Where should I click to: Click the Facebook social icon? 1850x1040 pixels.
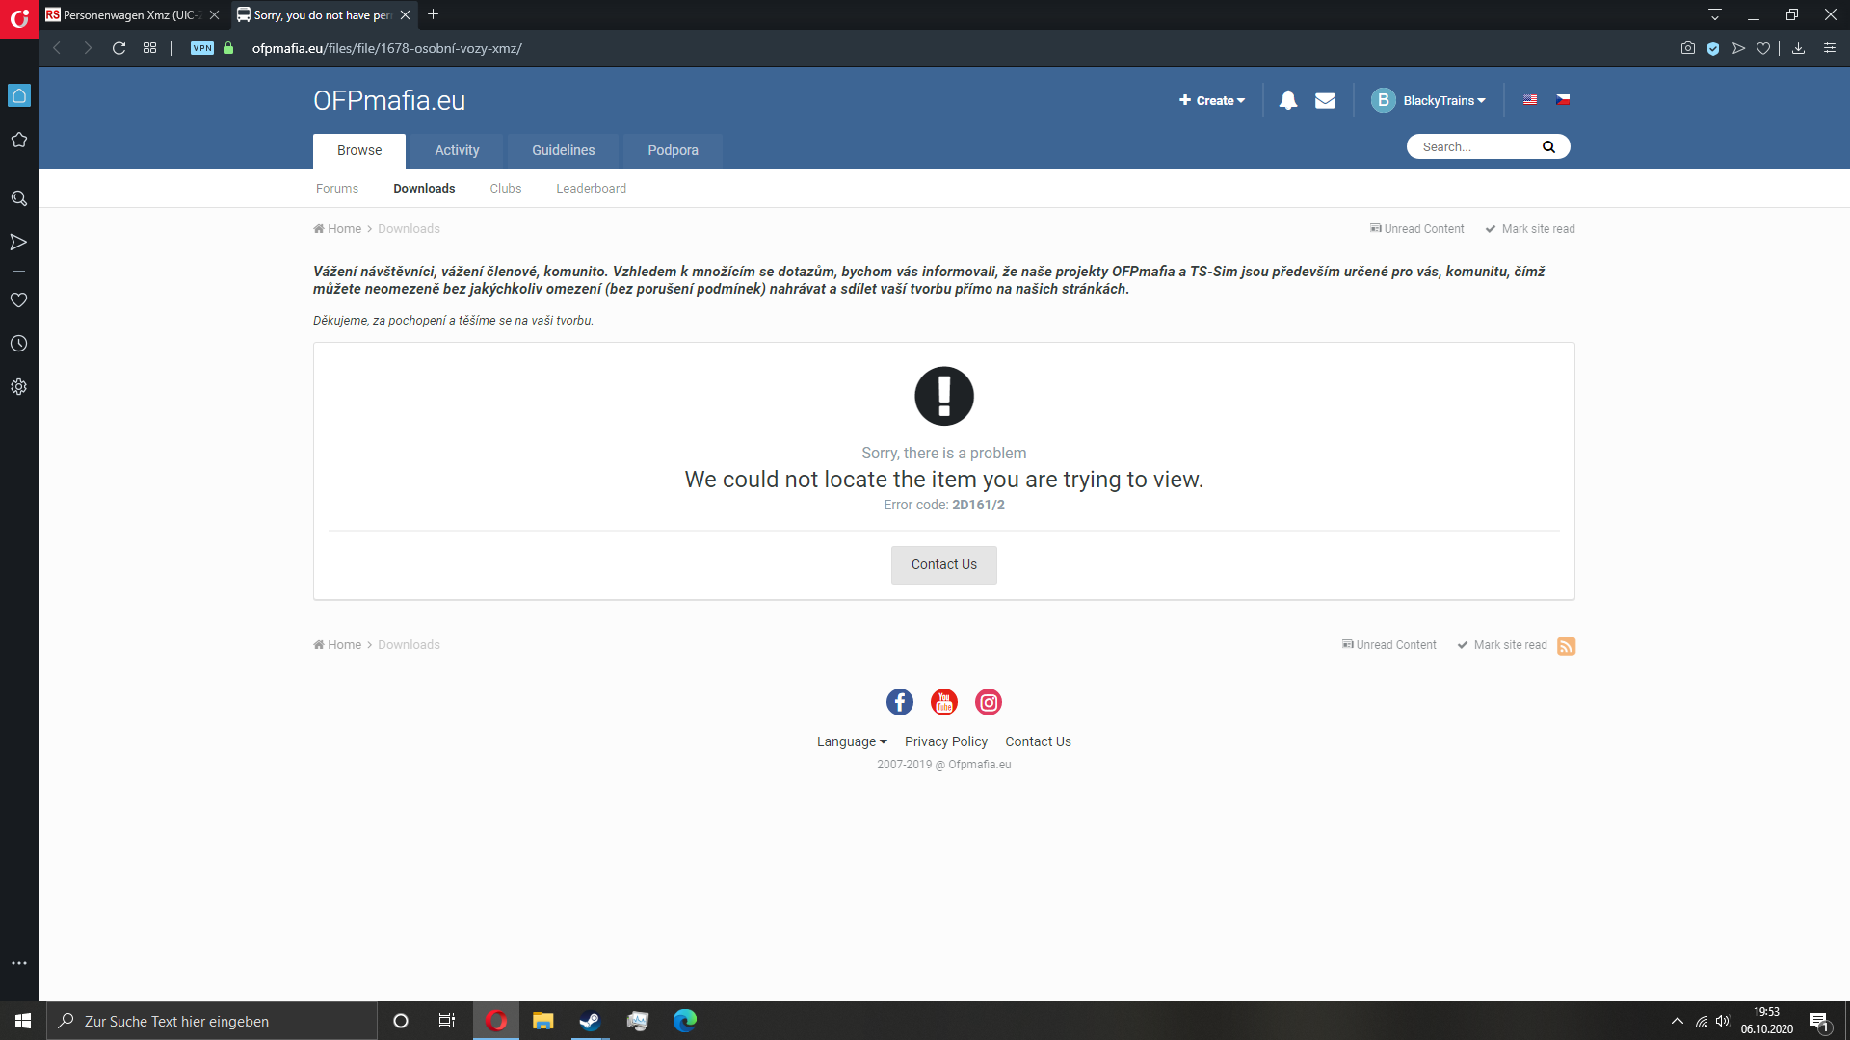(899, 702)
